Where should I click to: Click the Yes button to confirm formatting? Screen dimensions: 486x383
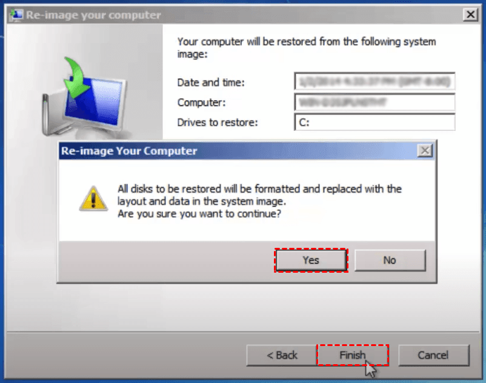coord(311,261)
